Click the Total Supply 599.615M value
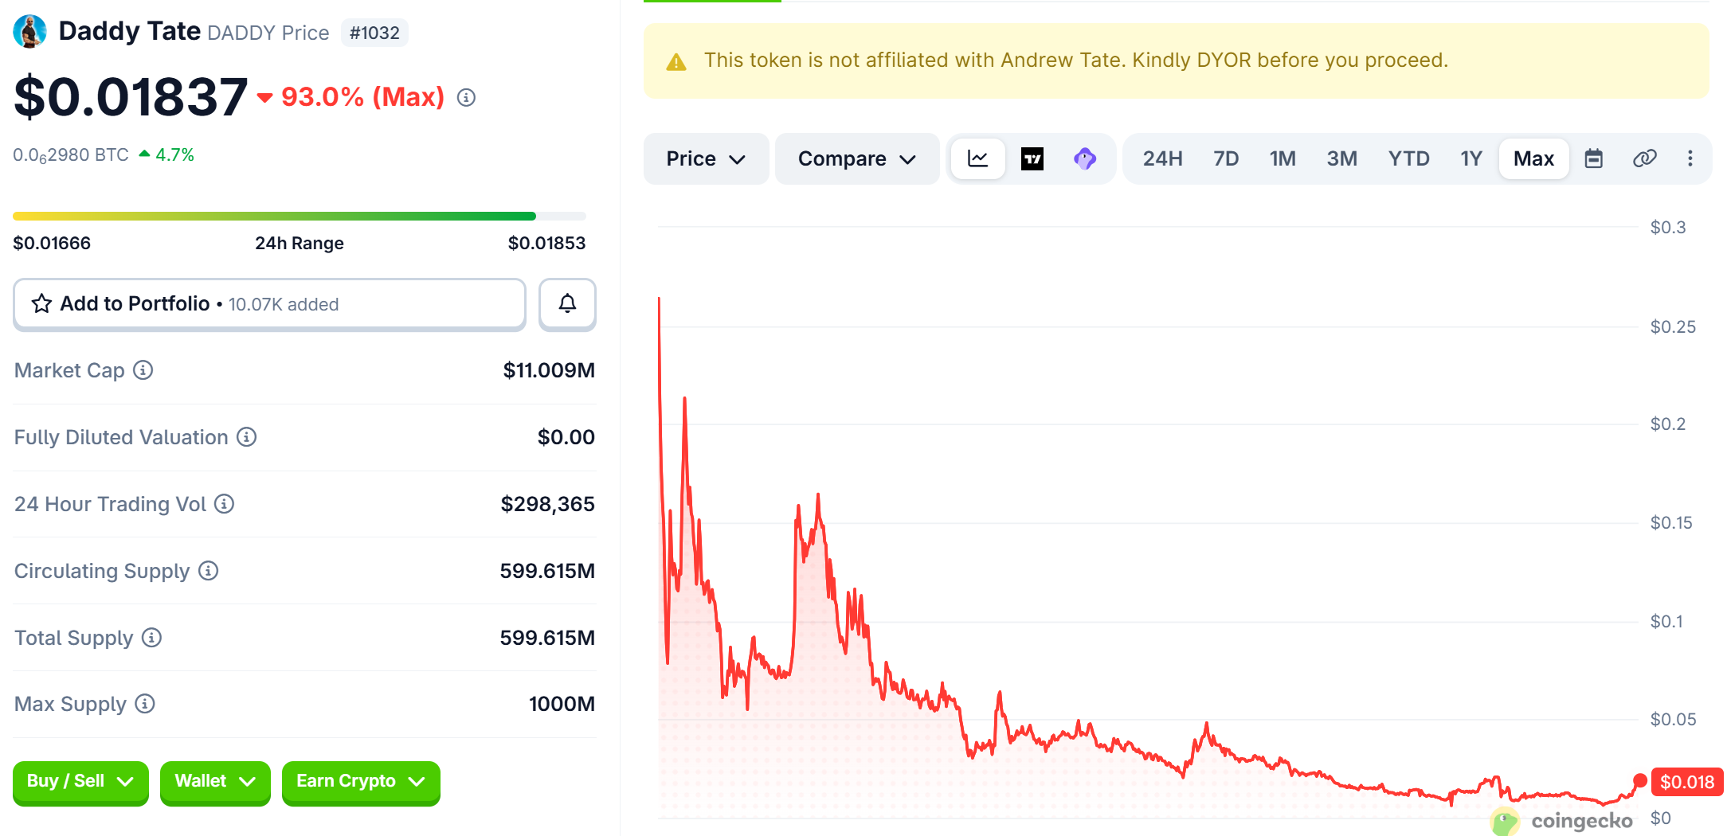The height and width of the screenshot is (836, 1727). (x=547, y=638)
